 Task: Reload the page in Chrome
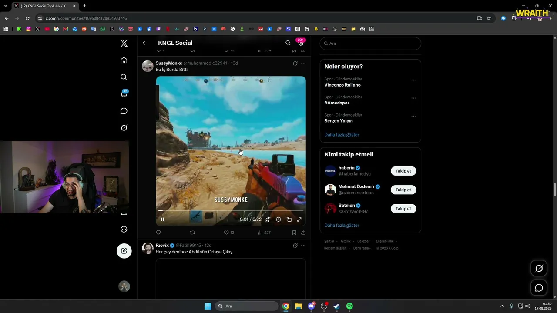pyautogui.click(x=27, y=18)
